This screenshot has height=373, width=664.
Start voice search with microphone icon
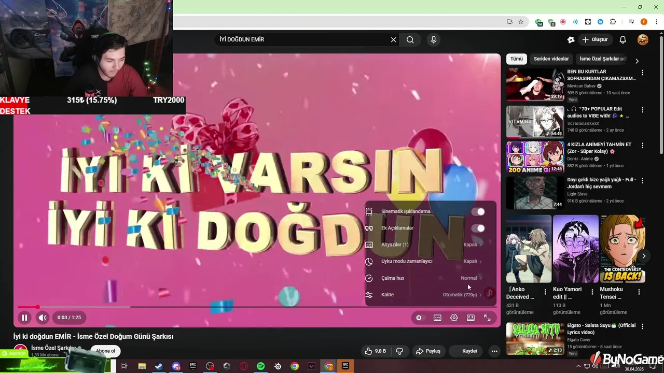click(434, 39)
